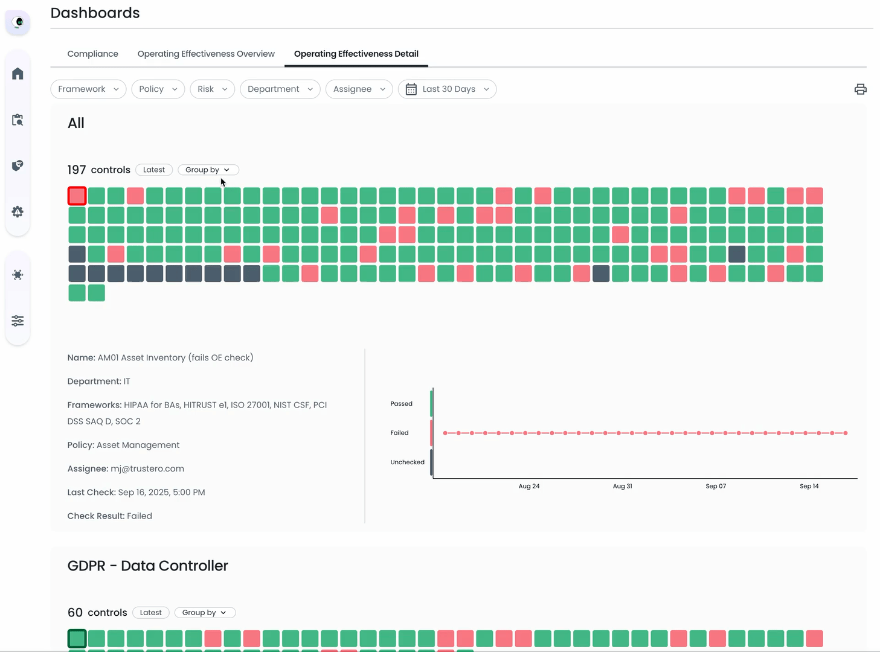Viewport: 880px width, 652px height.
Task: Open the gear settings icon in sidebar
Action: pos(18,212)
